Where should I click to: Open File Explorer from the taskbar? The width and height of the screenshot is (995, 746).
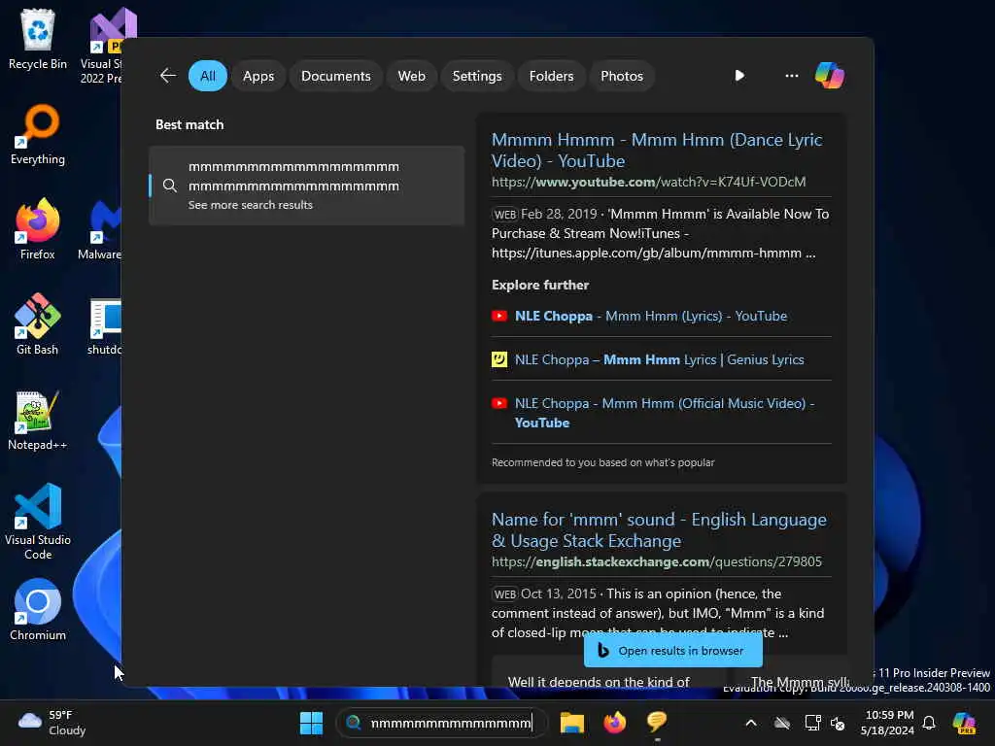(571, 723)
